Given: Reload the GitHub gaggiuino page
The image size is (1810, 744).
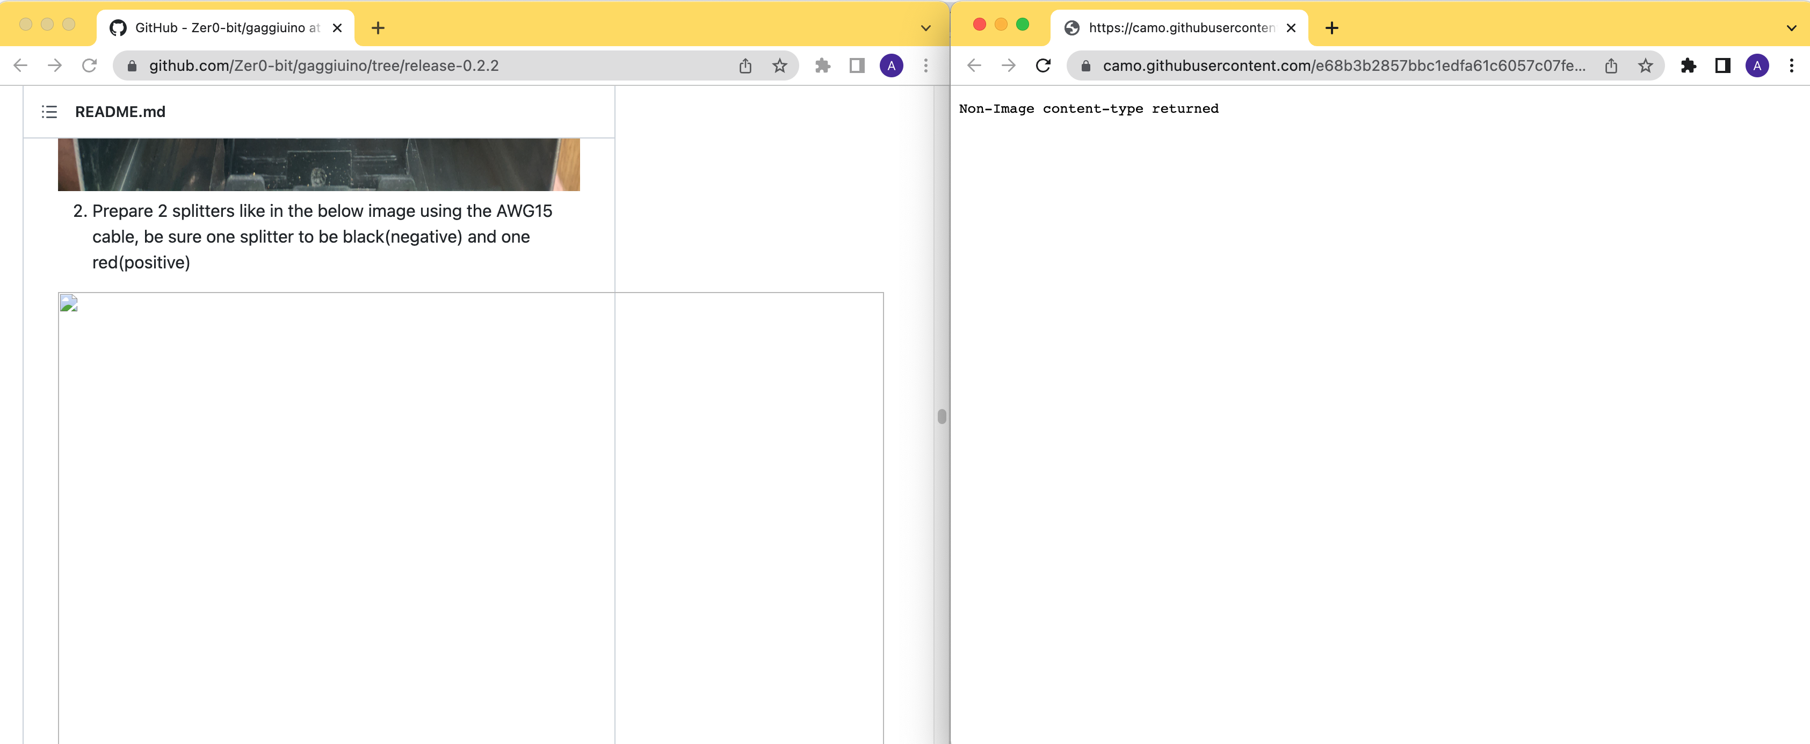Looking at the screenshot, I should pos(89,65).
